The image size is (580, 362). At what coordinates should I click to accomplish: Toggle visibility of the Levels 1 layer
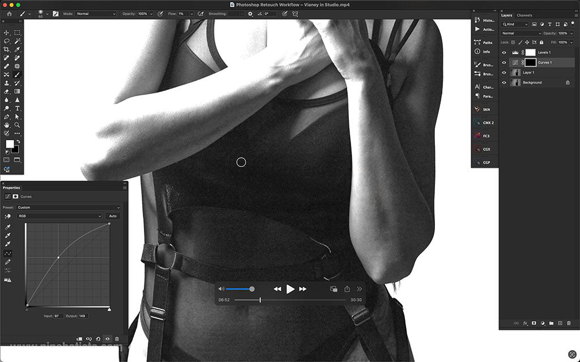coord(504,51)
